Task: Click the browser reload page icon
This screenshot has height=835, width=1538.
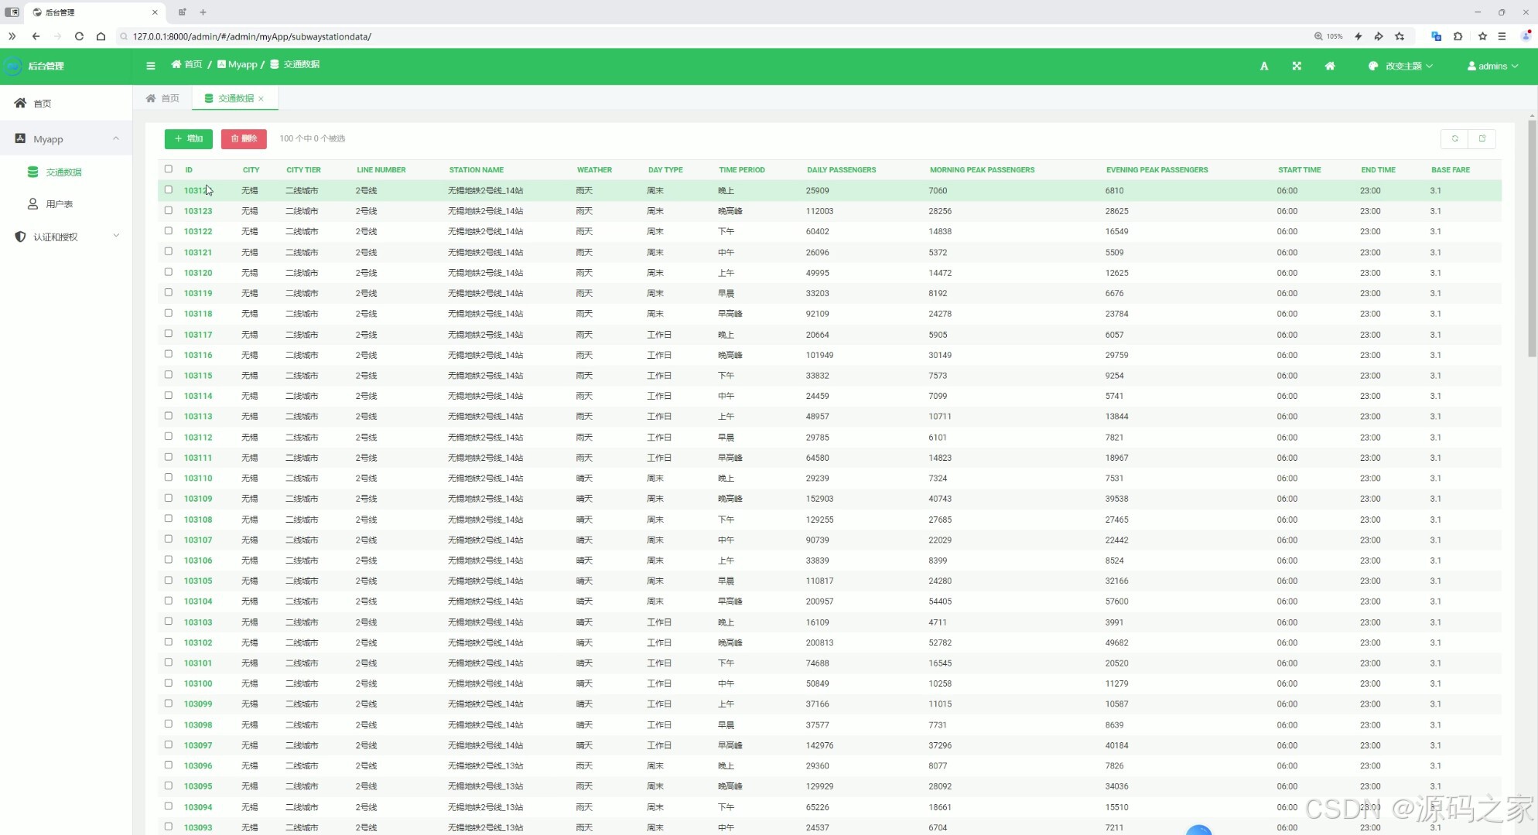Action: 79,36
